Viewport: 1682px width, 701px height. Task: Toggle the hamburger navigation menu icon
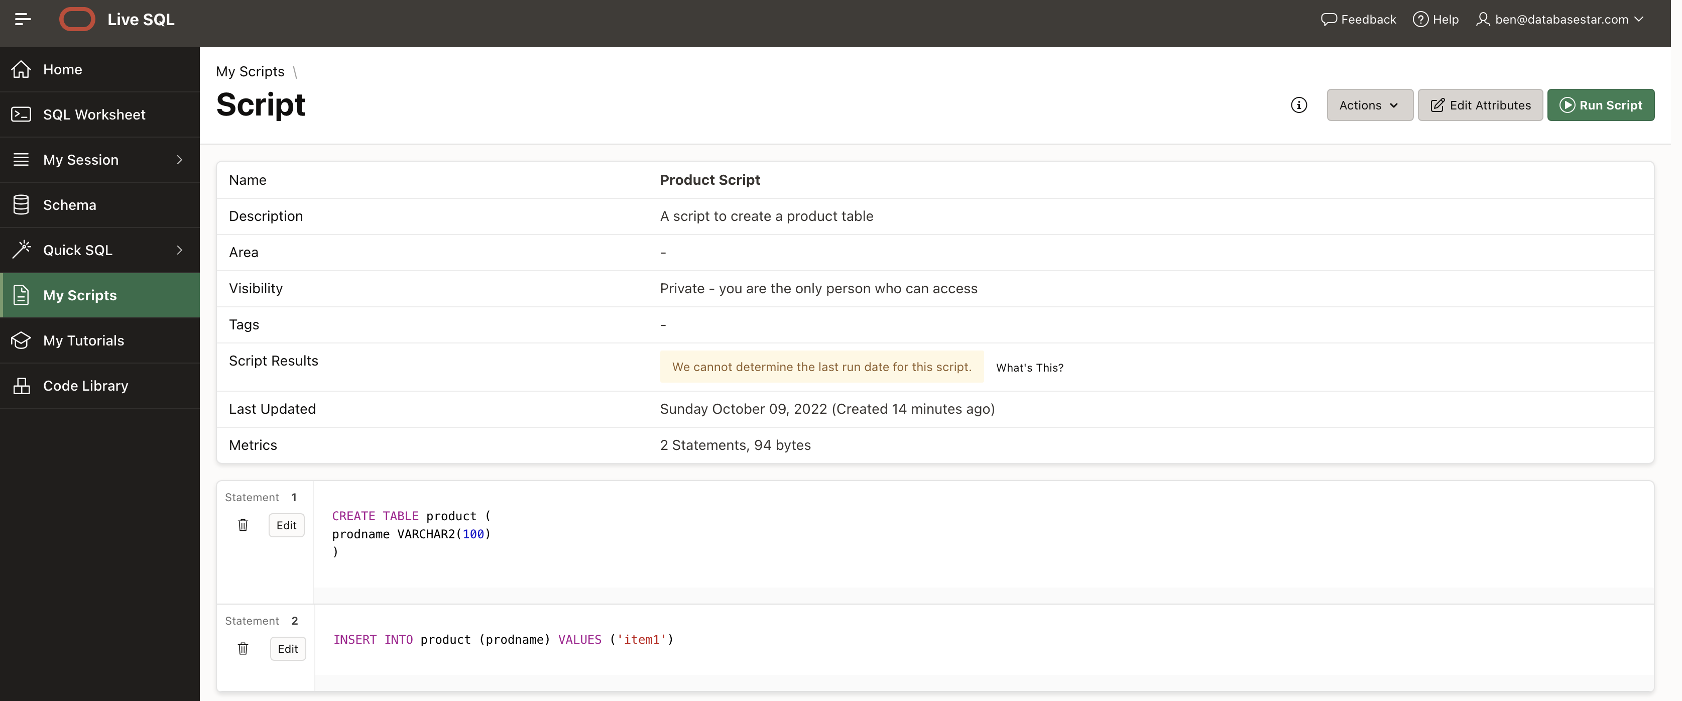coord(23,20)
